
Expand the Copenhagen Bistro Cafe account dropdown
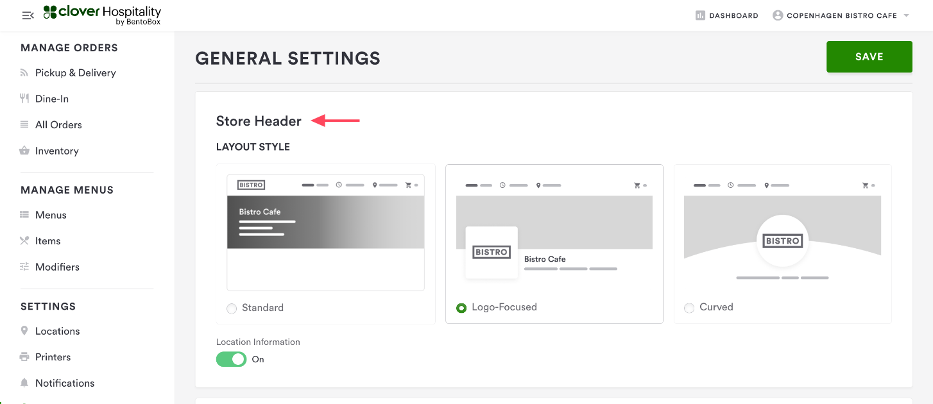click(x=906, y=15)
